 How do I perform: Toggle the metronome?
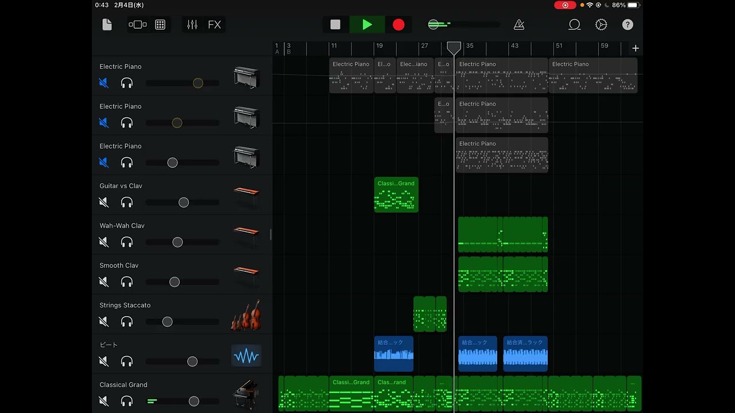coord(519,25)
